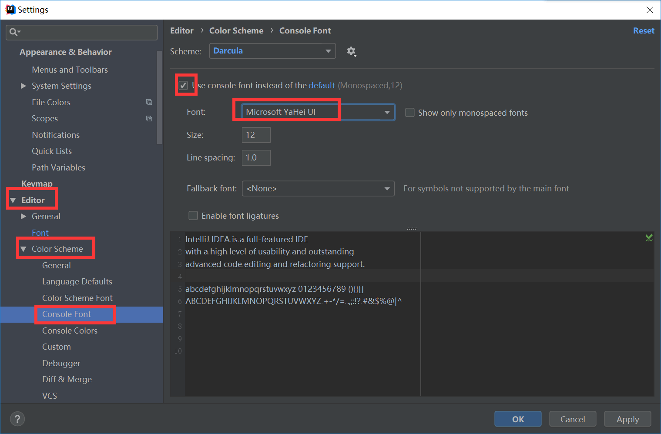The image size is (661, 434).
Task: Open Editor from the breadcrumb path
Action: [182, 30]
